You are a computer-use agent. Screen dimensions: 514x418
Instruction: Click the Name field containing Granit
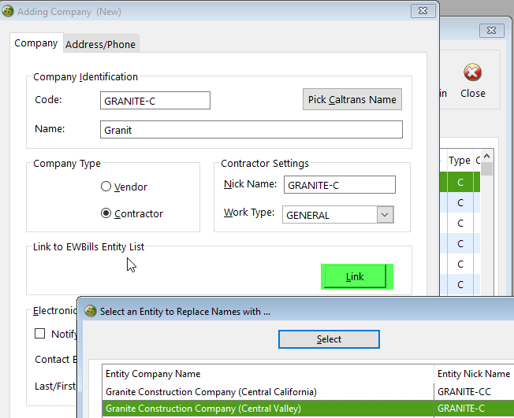(x=251, y=130)
